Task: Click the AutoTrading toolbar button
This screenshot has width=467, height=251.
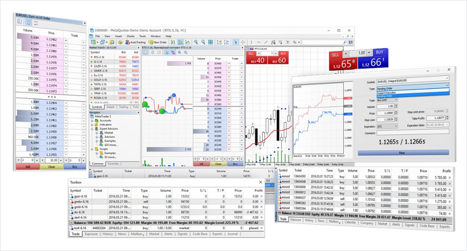Action: (135, 42)
